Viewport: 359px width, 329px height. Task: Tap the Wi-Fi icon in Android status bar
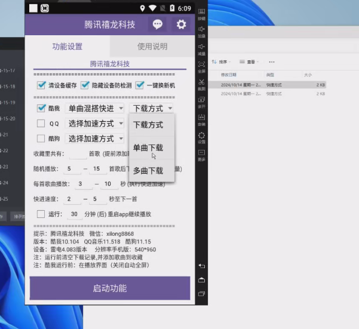pyautogui.click(x=152, y=8)
